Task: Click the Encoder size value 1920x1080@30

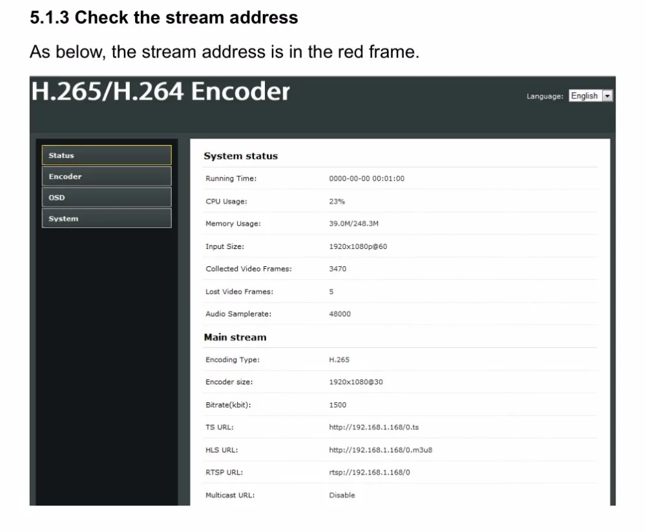Action: click(x=356, y=382)
